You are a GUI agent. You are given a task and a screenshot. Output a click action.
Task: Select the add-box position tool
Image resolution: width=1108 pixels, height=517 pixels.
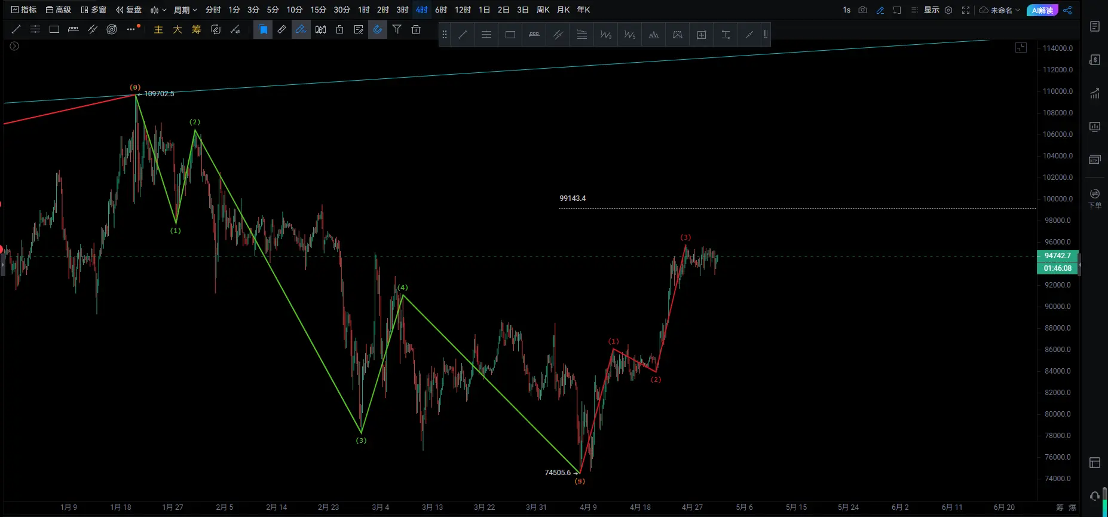[x=702, y=35]
